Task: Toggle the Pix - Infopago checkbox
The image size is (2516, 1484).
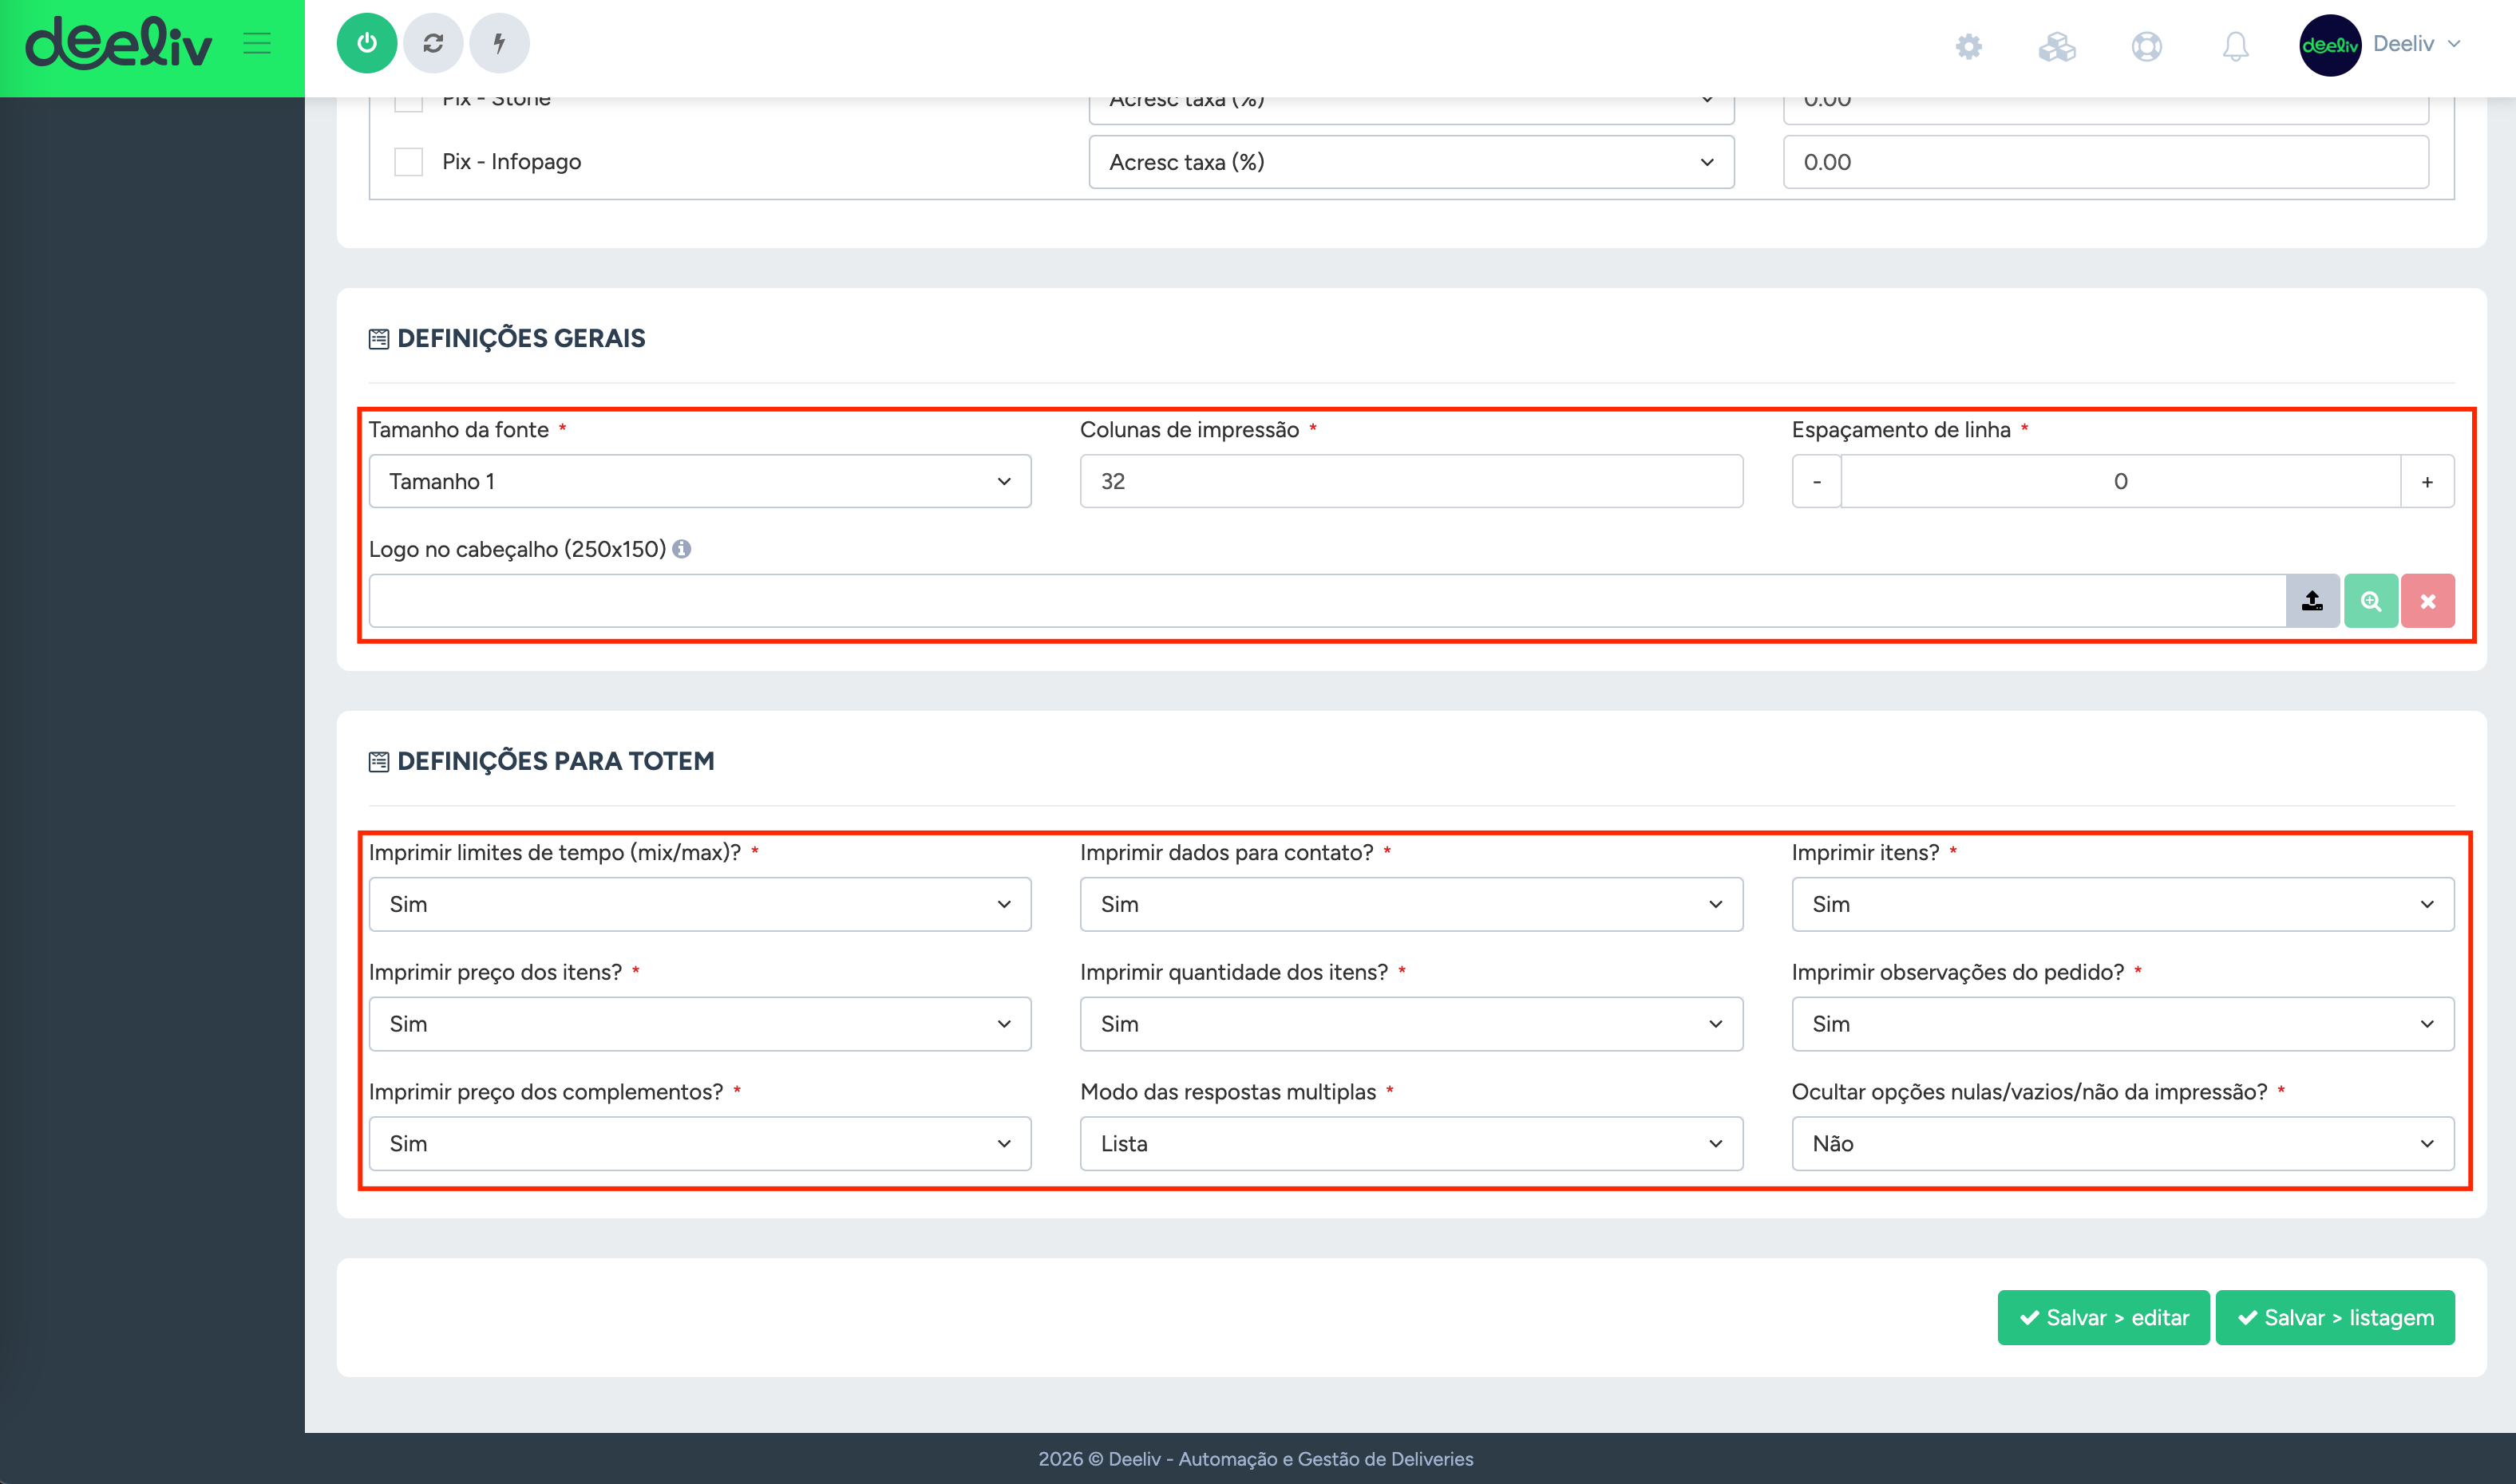Action: point(408,162)
